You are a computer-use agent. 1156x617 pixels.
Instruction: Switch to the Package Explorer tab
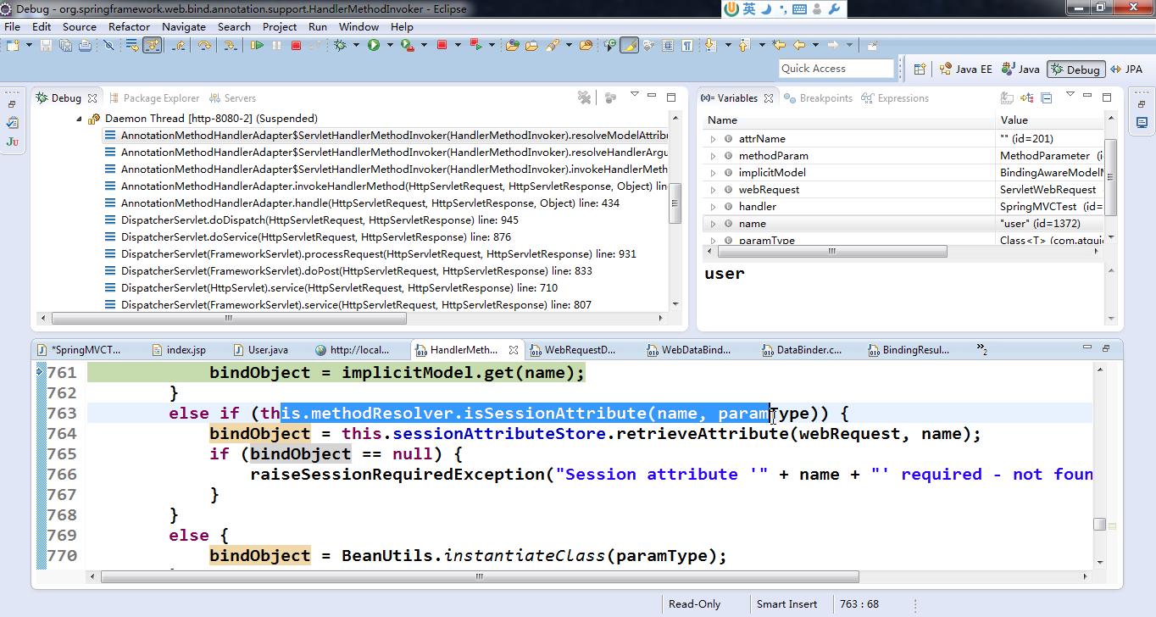tap(153, 98)
